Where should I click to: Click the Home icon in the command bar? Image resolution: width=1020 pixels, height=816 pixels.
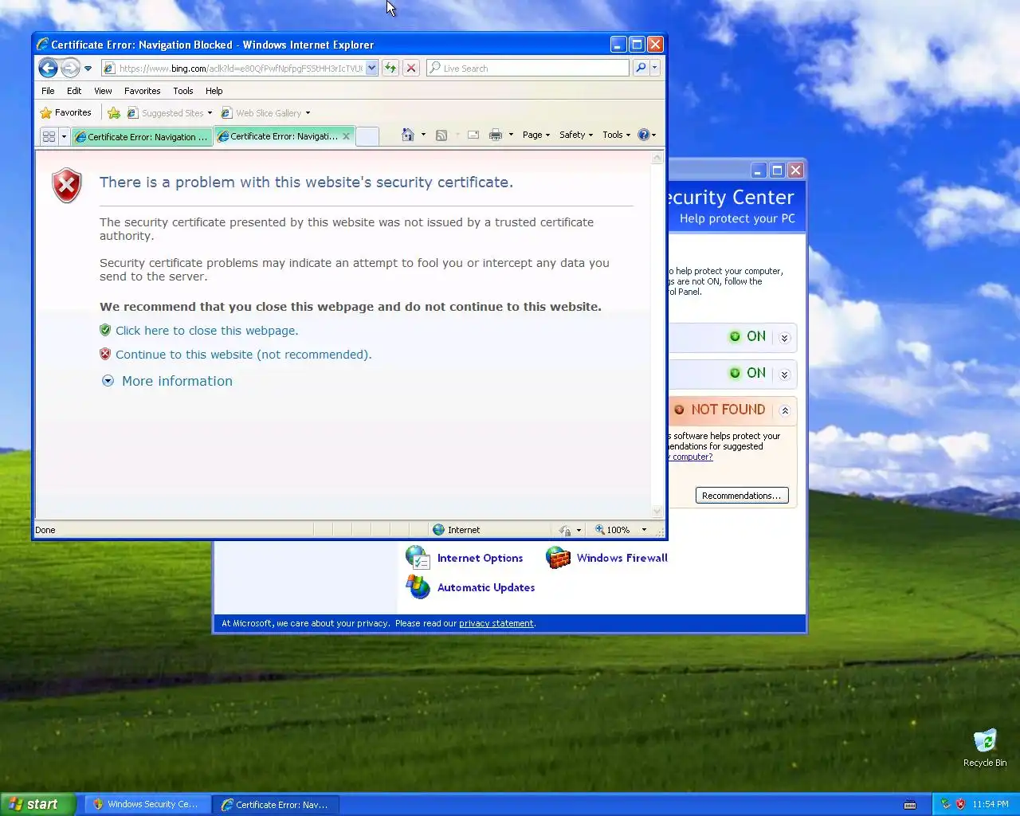pyautogui.click(x=407, y=135)
